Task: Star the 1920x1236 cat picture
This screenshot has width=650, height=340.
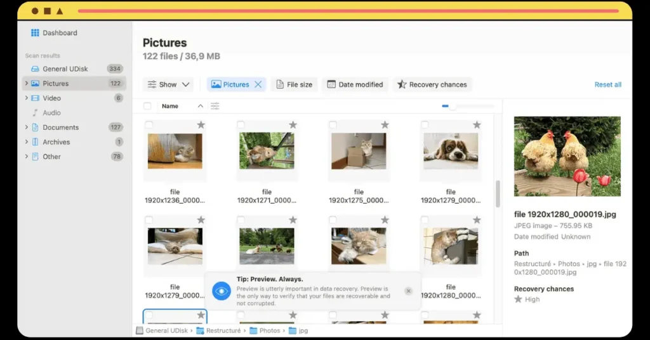Action: [201, 125]
